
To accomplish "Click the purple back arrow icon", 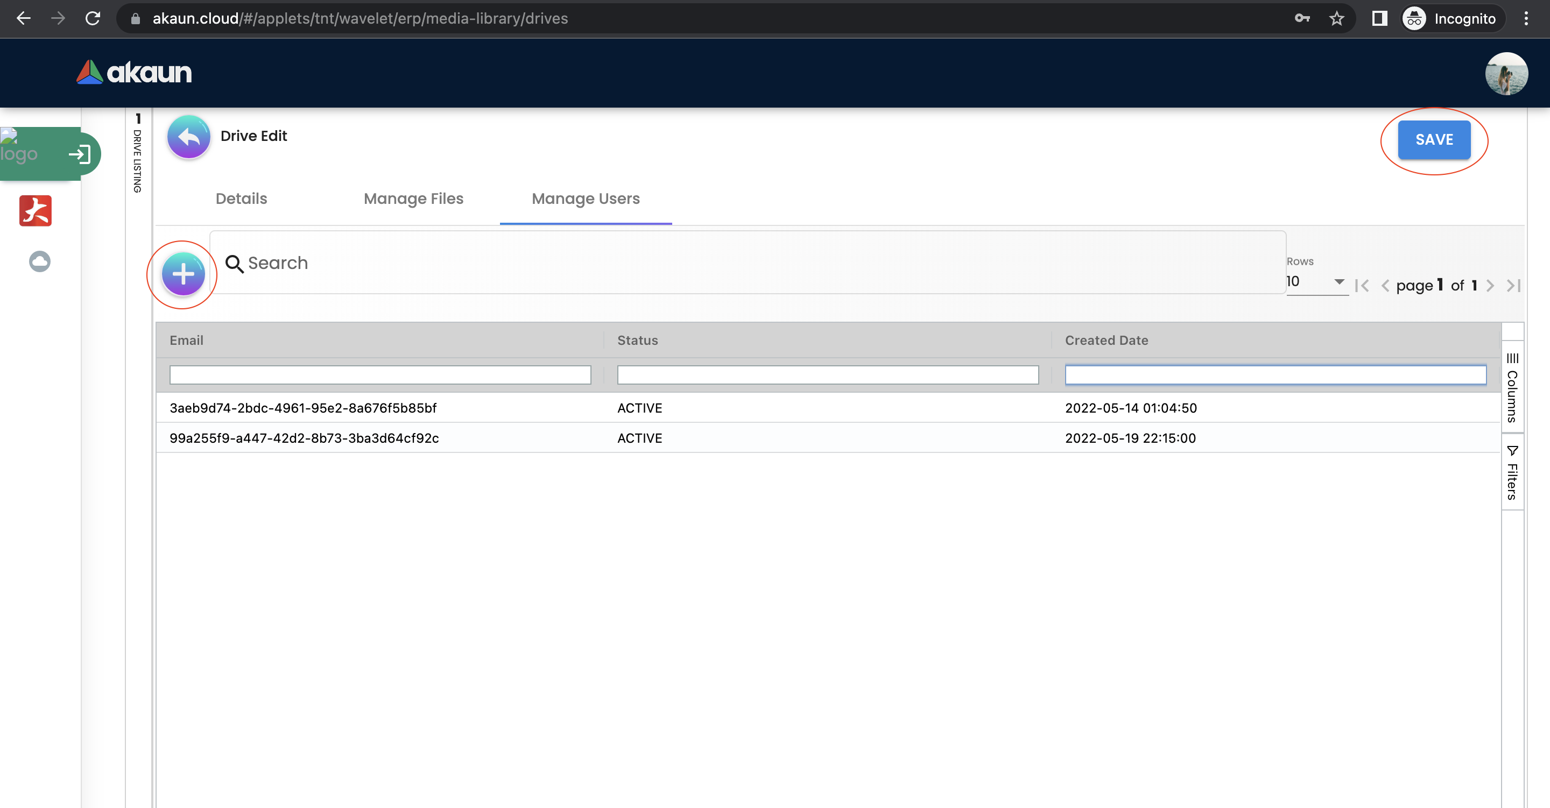I will pos(188,137).
